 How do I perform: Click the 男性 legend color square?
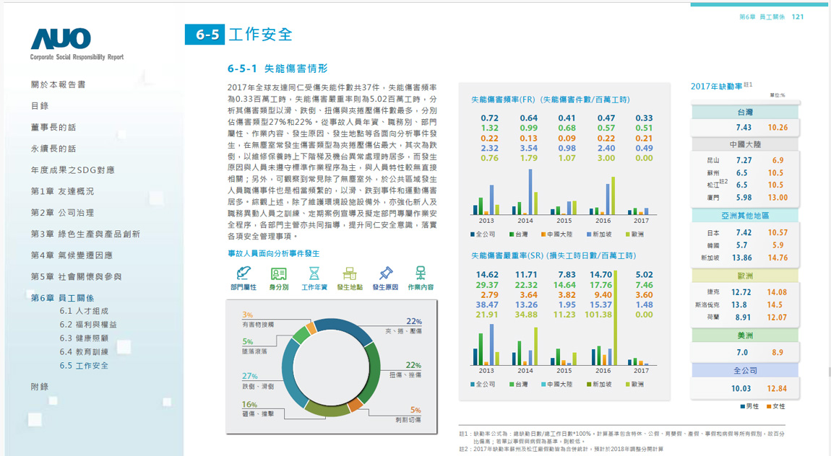(x=743, y=407)
